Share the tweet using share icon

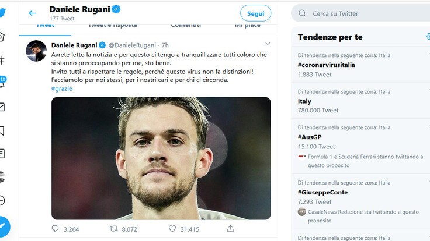(231, 229)
